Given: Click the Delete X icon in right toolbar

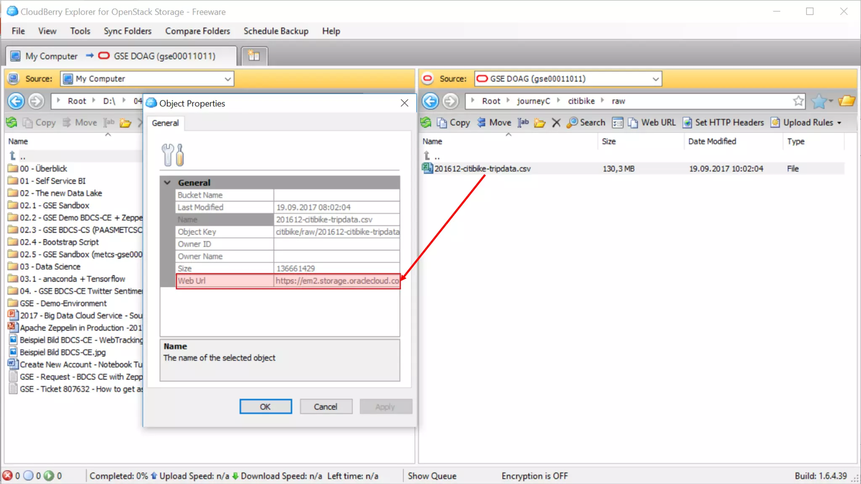Looking at the screenshot, I should click(556, 122).
